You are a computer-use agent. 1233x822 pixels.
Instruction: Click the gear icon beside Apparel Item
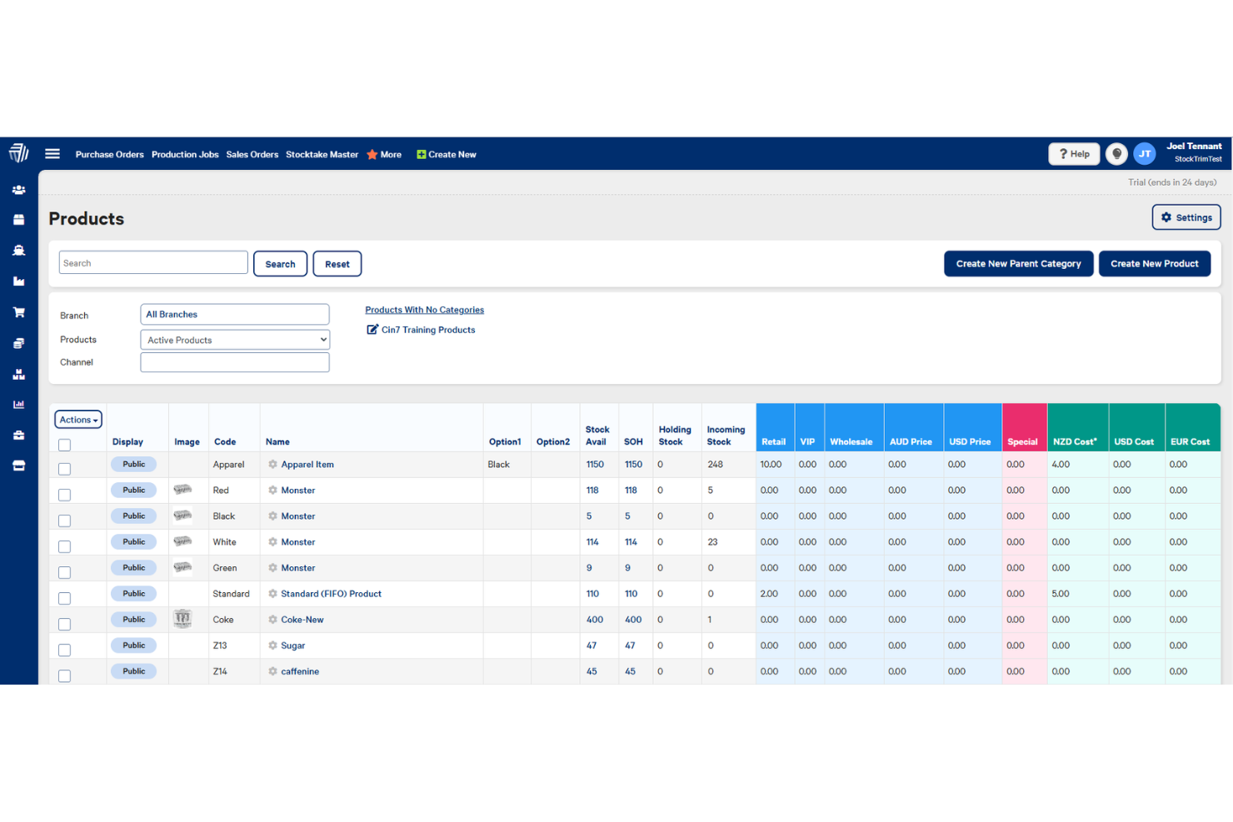point(272,464)
